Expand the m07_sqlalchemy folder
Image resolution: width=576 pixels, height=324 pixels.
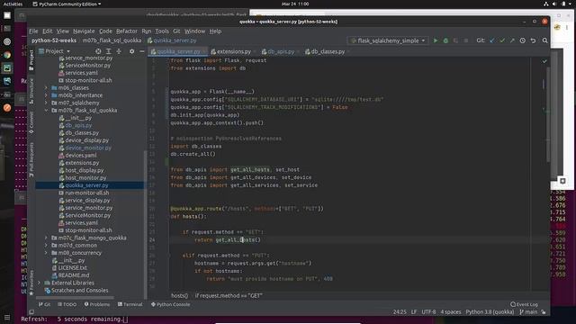[x=47, y=103]
